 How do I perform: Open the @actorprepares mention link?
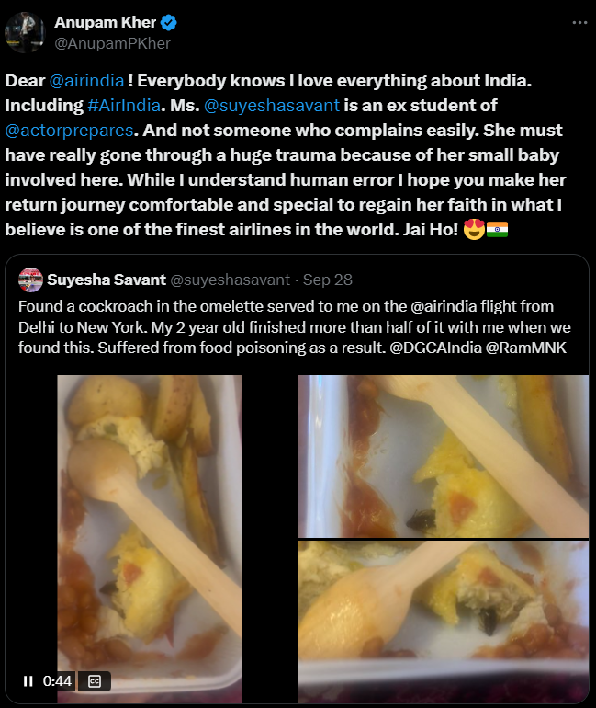70,130
